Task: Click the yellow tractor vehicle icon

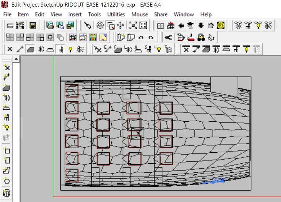Action: click(x=201, y=38)
